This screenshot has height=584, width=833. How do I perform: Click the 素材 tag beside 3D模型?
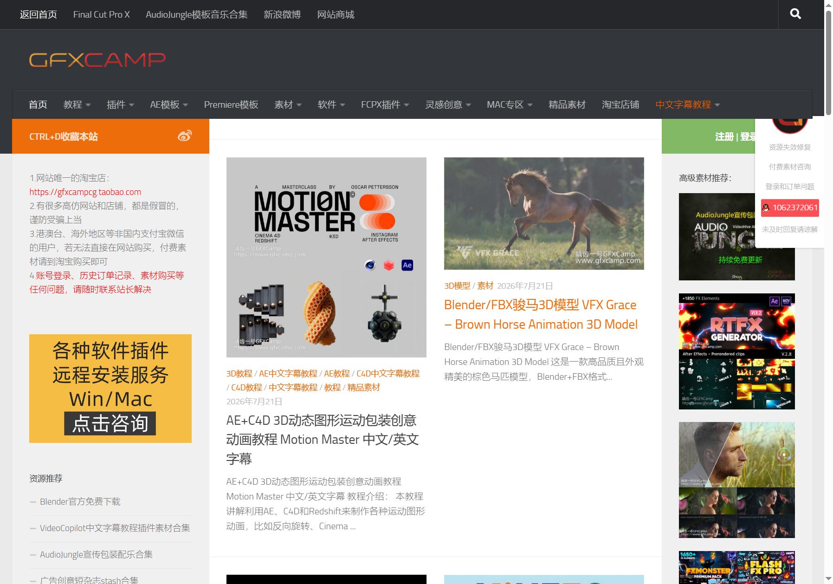click(x=485, y=286)
